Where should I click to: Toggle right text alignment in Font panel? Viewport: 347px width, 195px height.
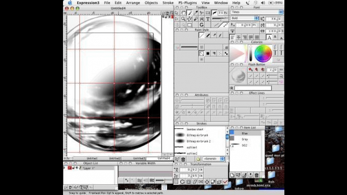click(x=244, y=37)
